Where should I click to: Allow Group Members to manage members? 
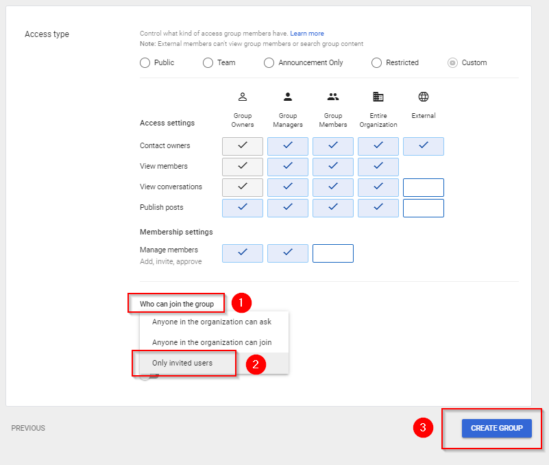(333, 253)
